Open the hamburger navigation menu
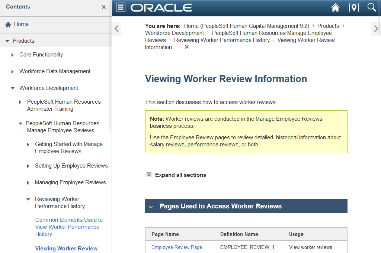The image size is (381, 253). pos(120,7)
